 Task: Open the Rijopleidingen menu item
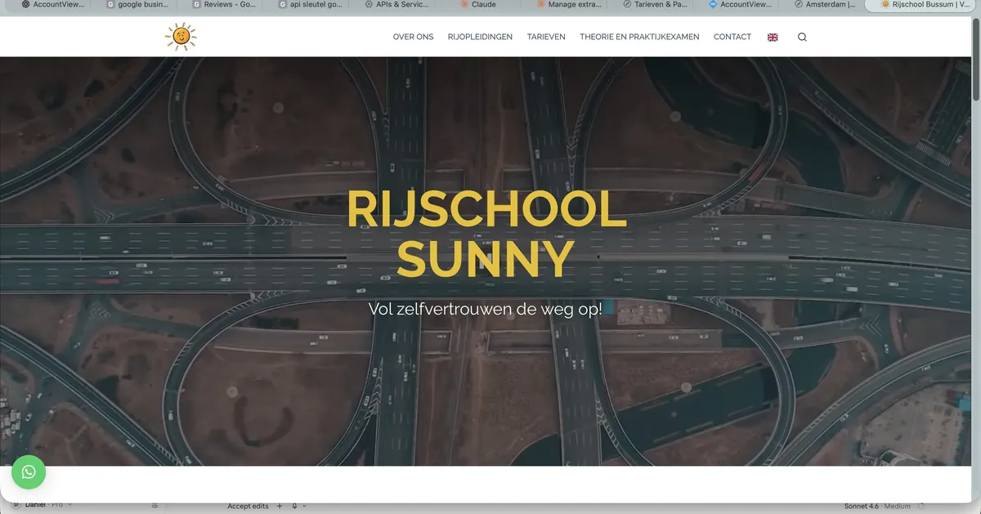click(481, 37)
